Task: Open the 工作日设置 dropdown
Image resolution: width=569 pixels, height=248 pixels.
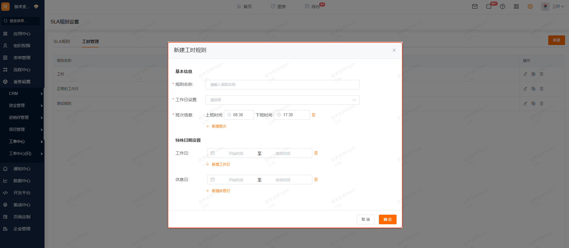Action: click(x=282, y=100)
